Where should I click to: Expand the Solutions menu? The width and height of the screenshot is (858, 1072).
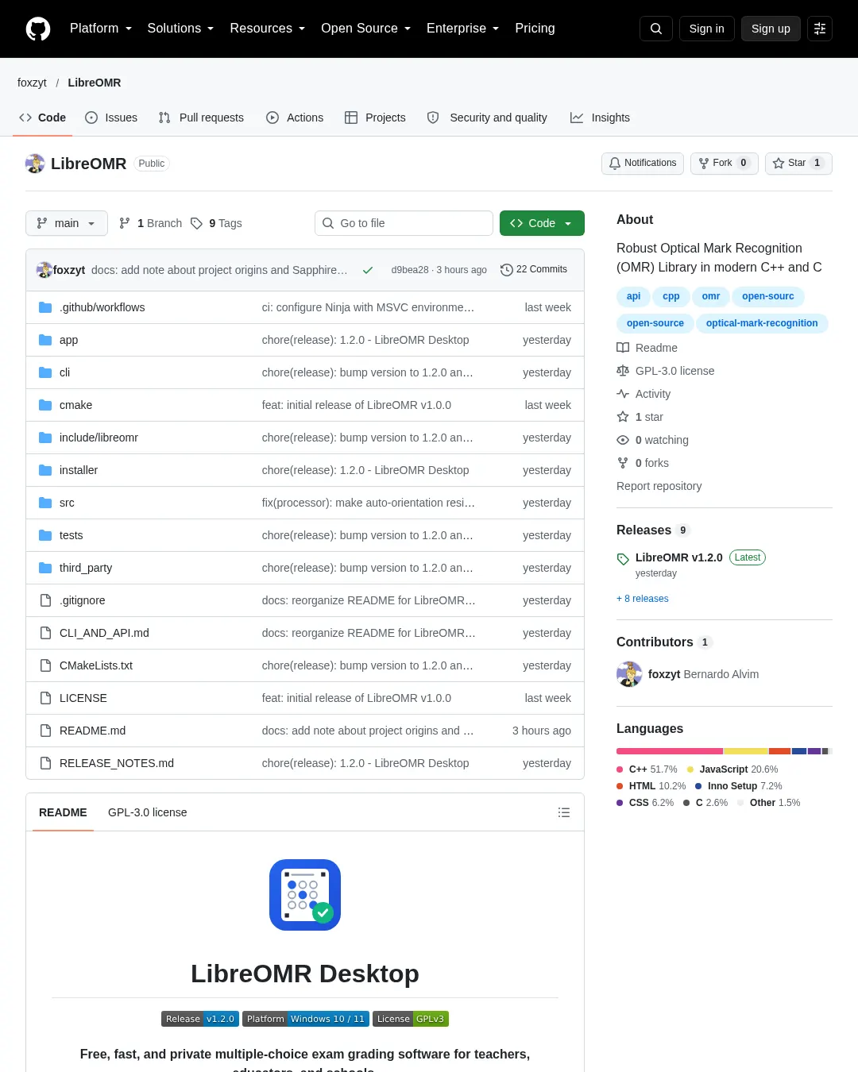point(180,29)
